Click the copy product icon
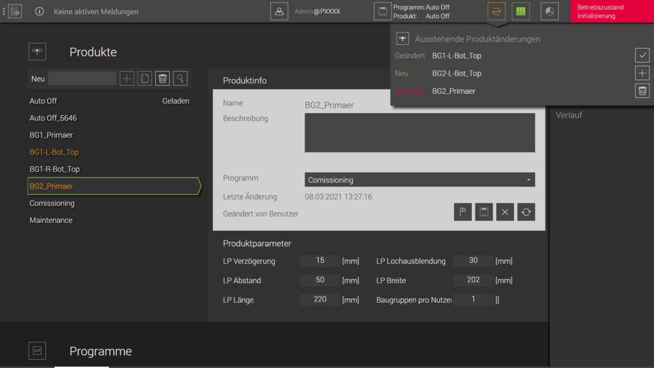 coord(145,79)
